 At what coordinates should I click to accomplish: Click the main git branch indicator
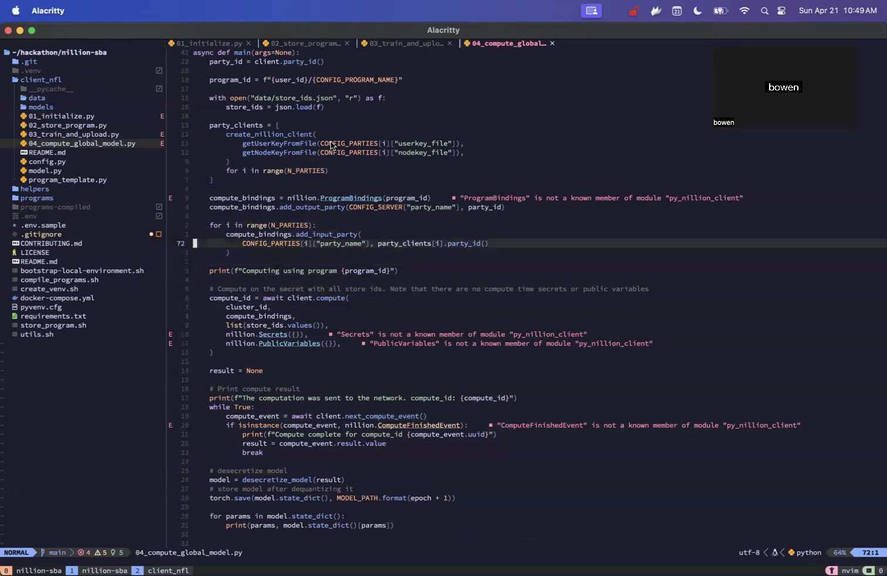(53, 553)
